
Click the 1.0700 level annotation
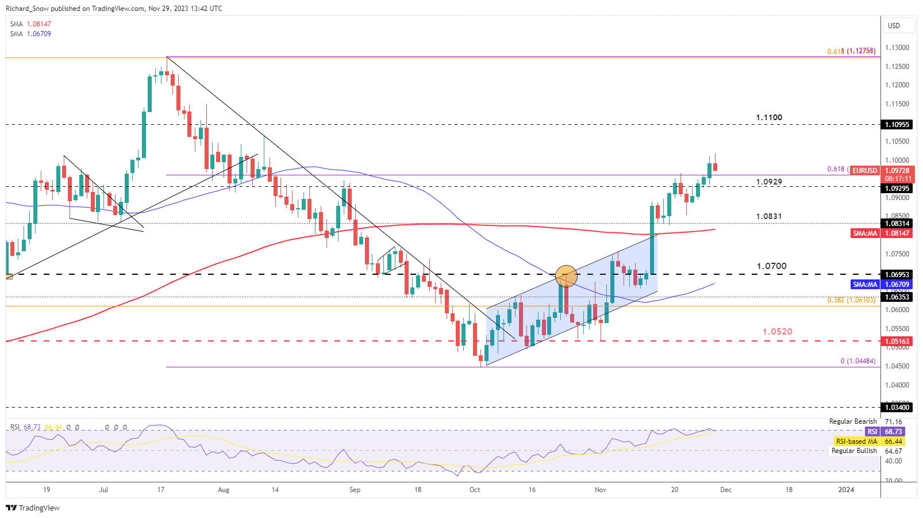[x=772, y=266]
